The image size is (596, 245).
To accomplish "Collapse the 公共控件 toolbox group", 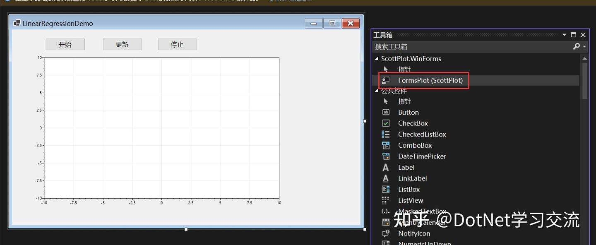I will (x=377, y=91).
